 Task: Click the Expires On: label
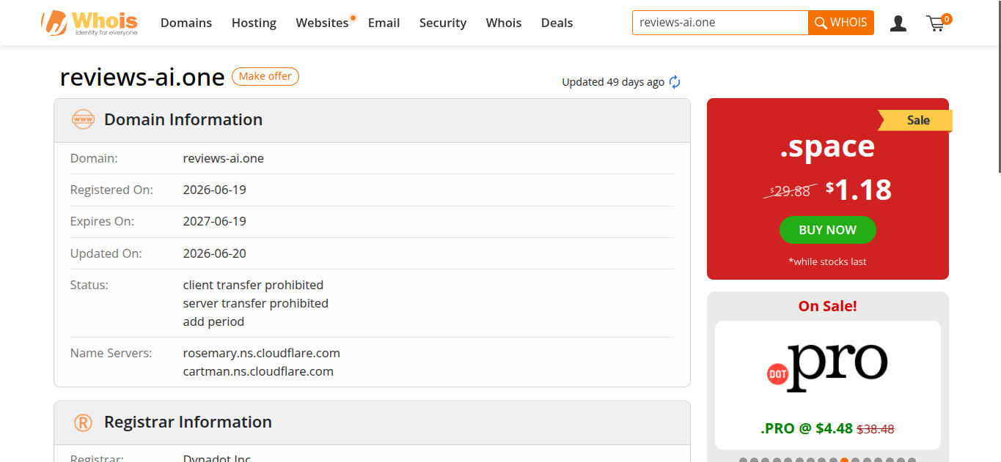point(102,221)
